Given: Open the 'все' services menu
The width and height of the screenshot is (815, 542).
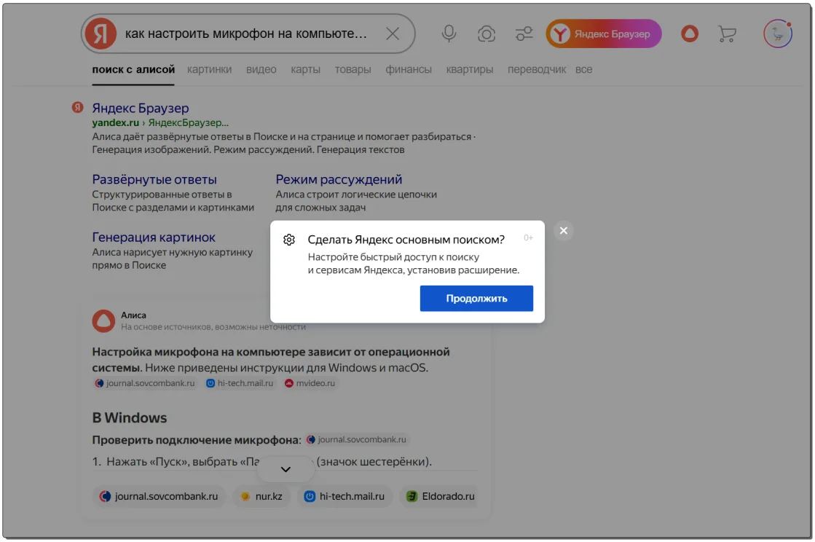Looking at the screenshot, I should [x=583, y=70].
